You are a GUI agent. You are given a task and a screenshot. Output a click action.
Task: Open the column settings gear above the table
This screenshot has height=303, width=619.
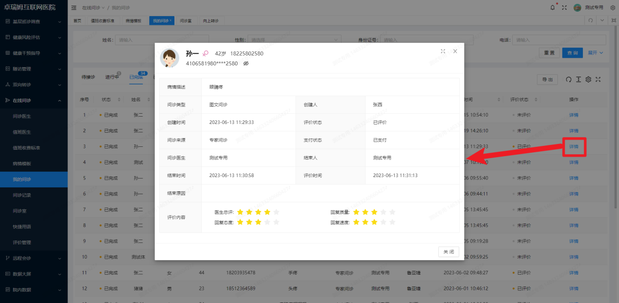click(x=588, y=79)
